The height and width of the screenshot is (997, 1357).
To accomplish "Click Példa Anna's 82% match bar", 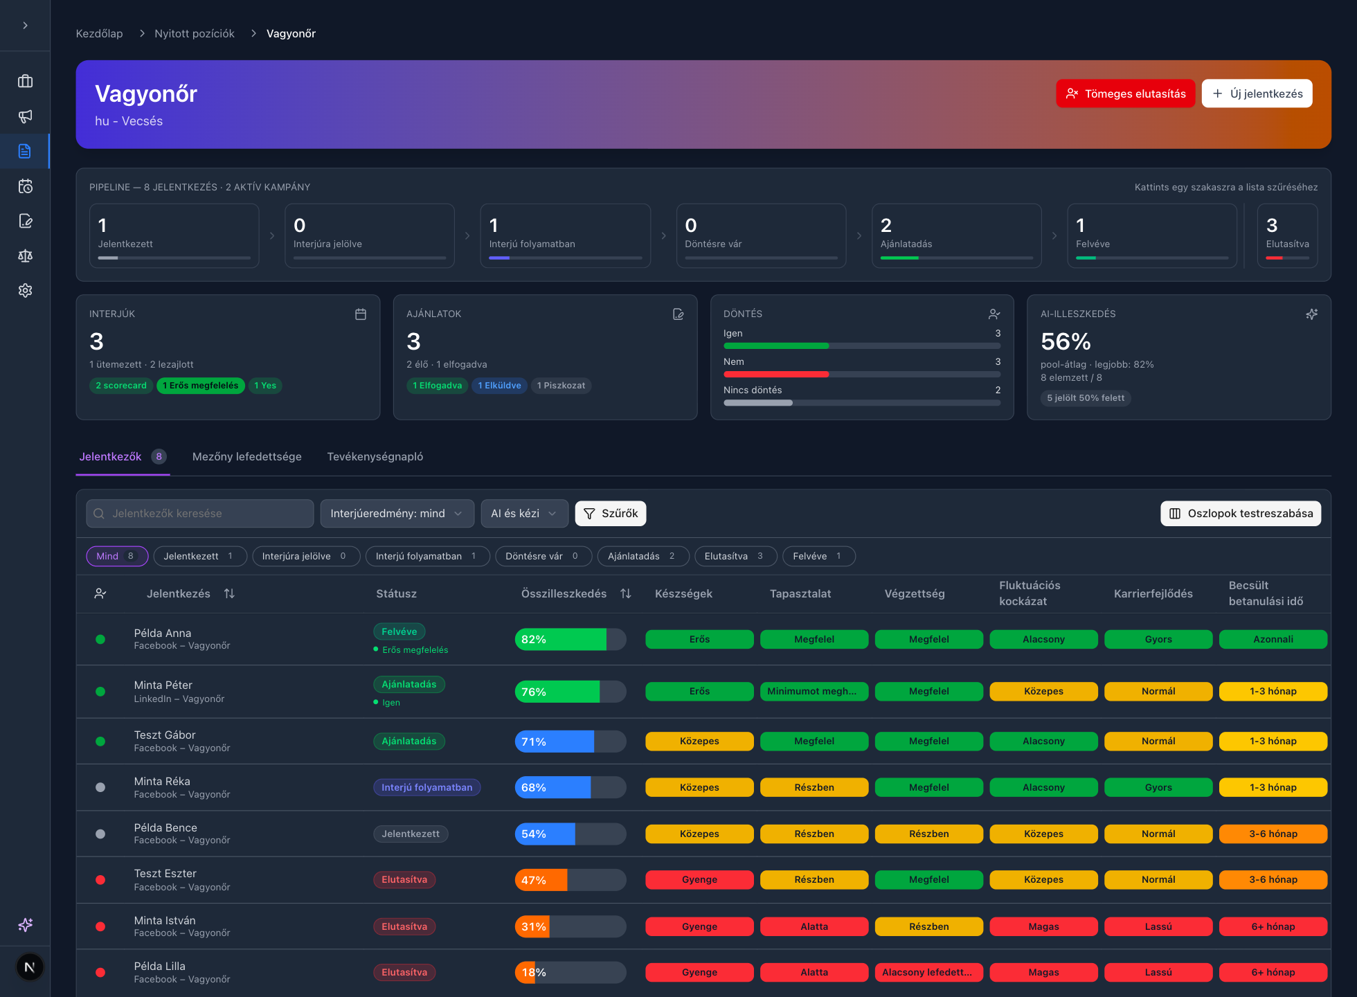I will tap(570, 639).
